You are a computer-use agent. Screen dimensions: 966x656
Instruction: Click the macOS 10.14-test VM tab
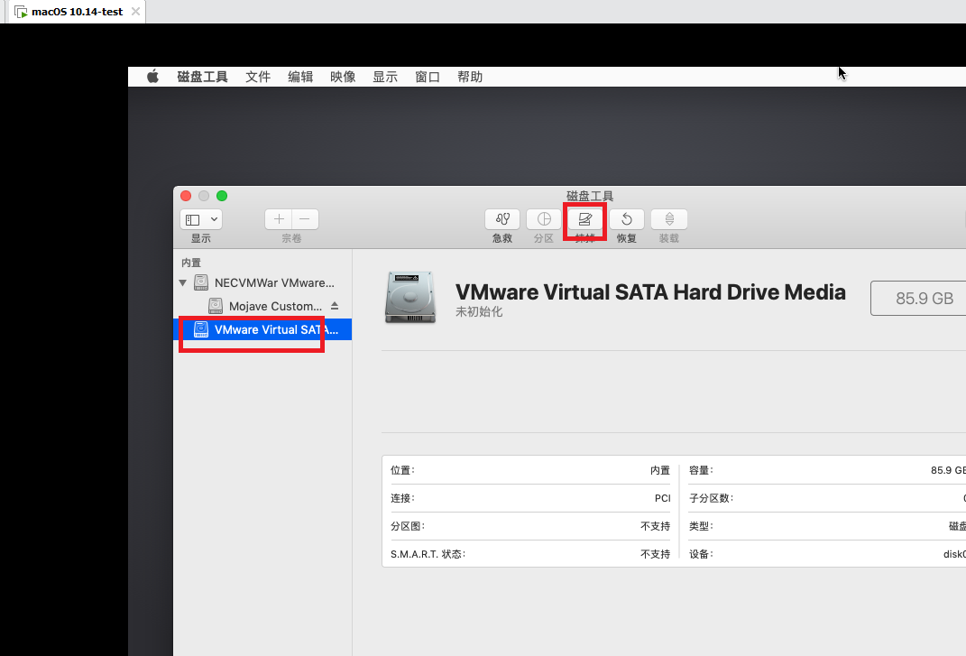[x=77, y=12]
